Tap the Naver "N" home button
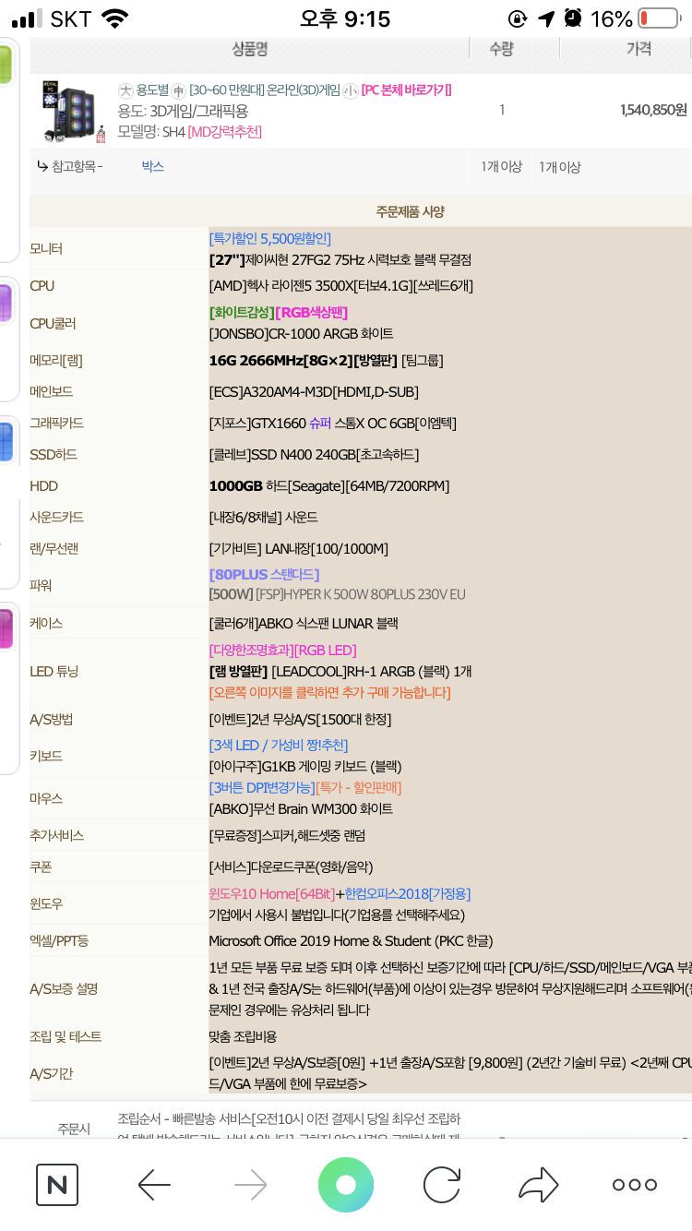 57,1185
